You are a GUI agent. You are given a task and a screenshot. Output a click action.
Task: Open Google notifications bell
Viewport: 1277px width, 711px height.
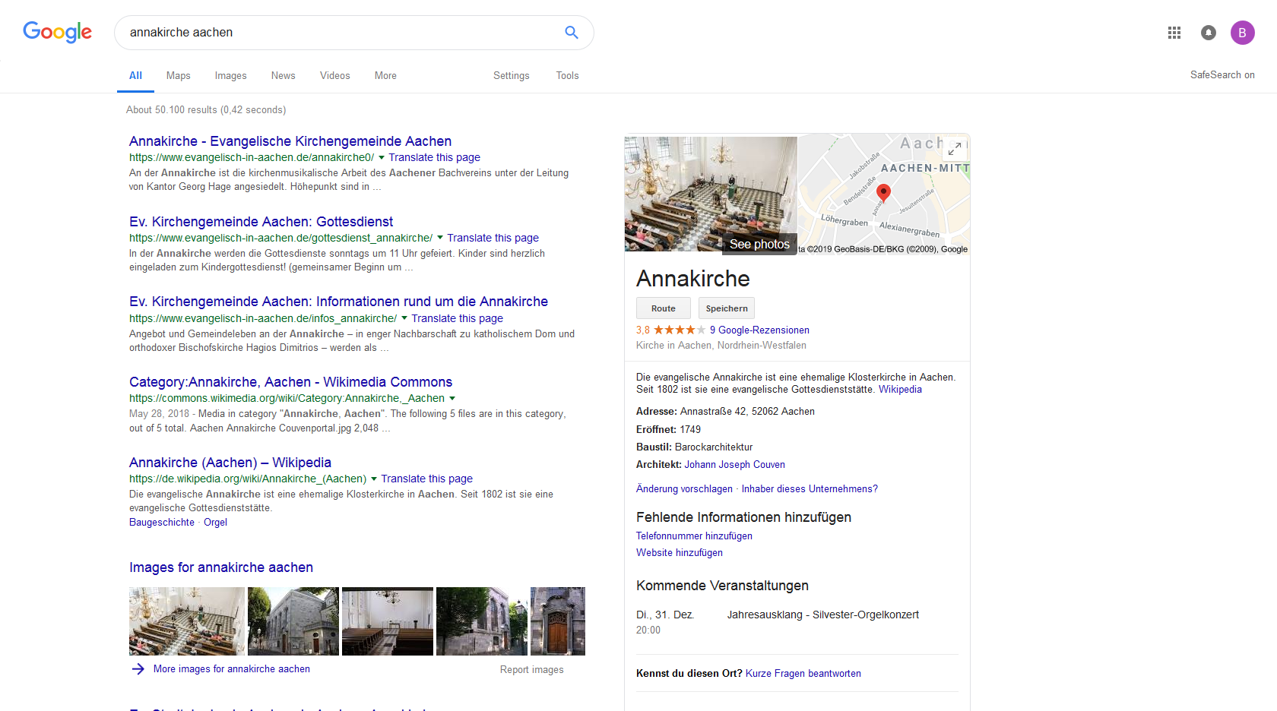pos(1209,33)
